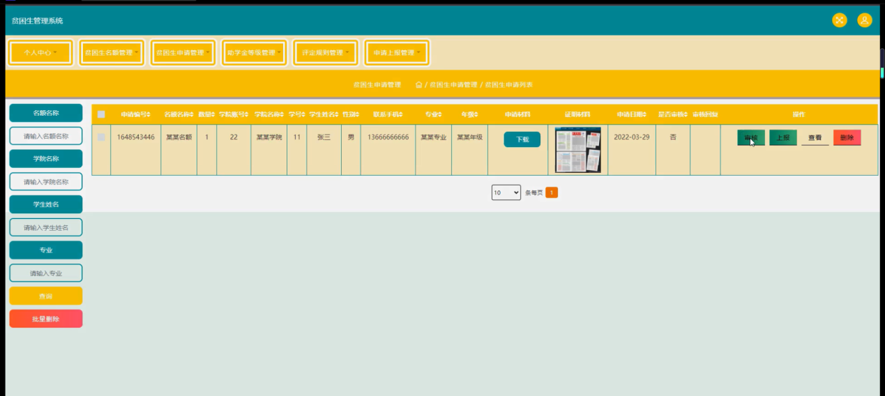
Task: Expand the 申请上报管理 menu
Action: pos(397,52)
